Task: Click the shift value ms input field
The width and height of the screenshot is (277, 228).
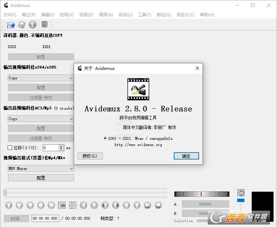Action: click(51, 148)
